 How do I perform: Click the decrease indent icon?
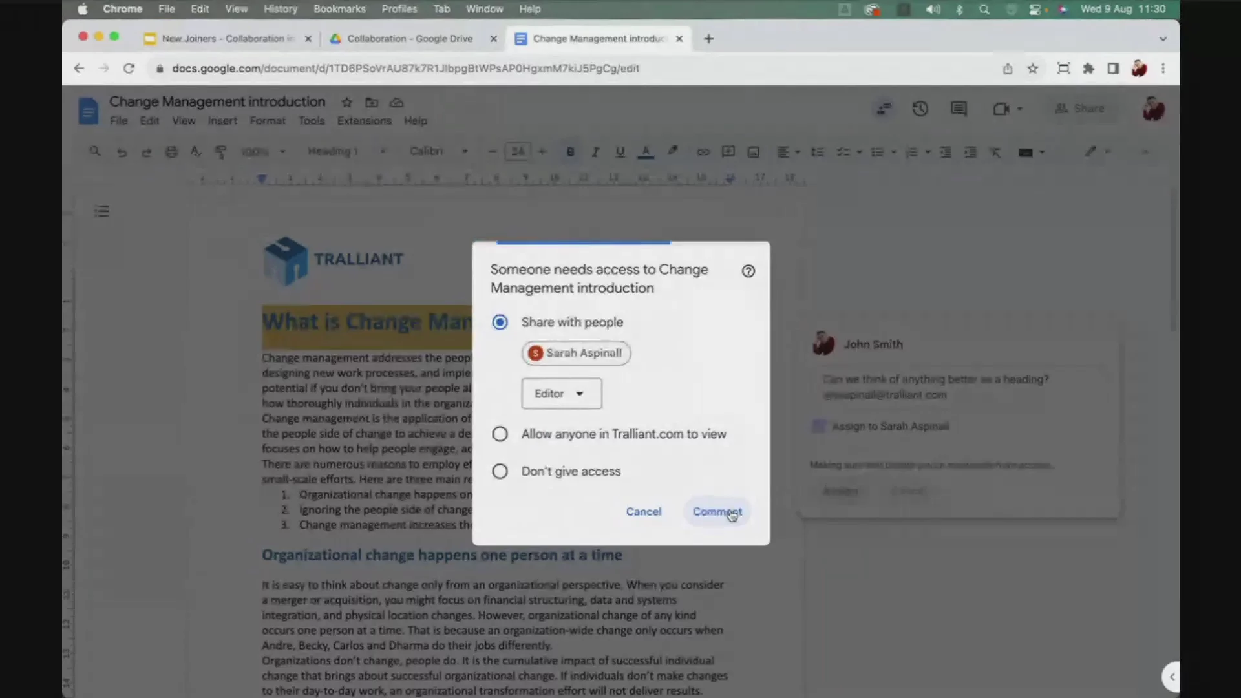(x=946, y=152)
